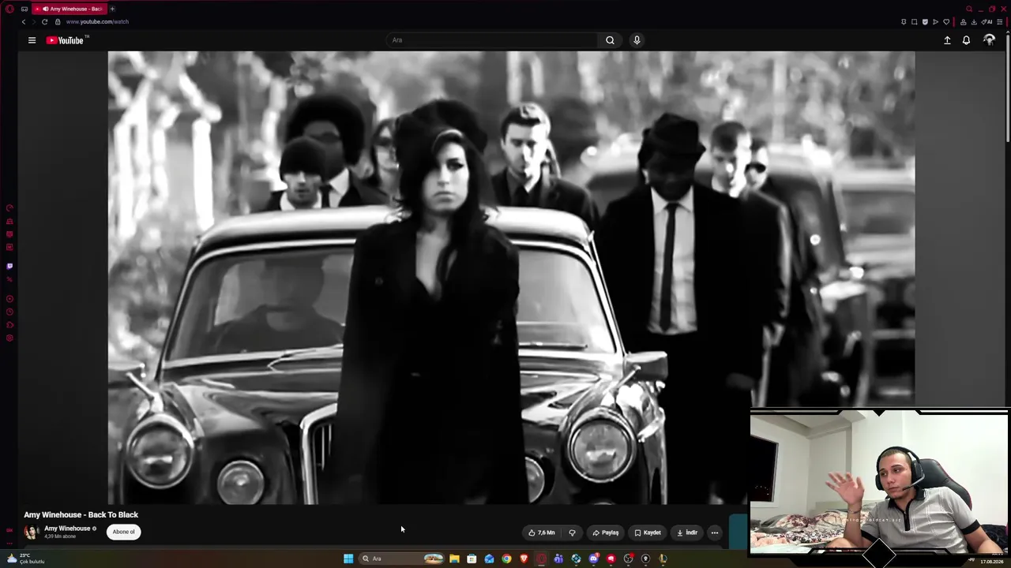Open the more actions three-dot menu
This screenshot has height=568, width=1011.
(715, 532)
